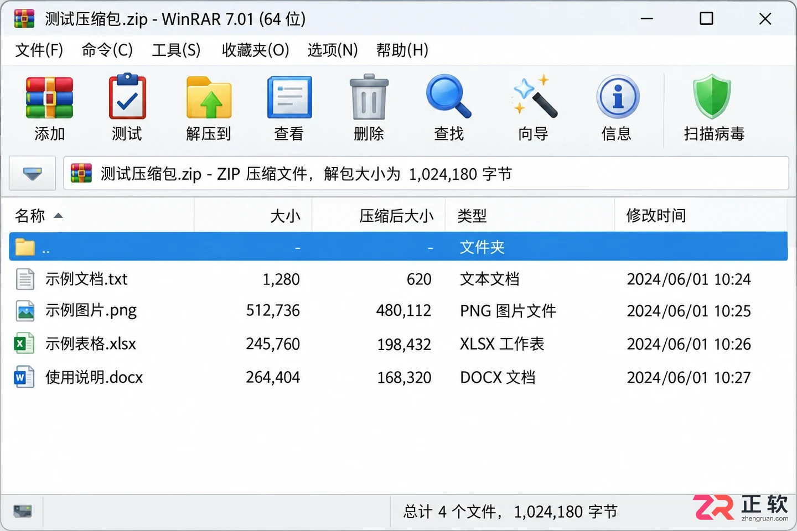The width and height of the screenshot is (797, 531).
Task: Open the 收藏夹(O) menu
Action: (256, 50)
